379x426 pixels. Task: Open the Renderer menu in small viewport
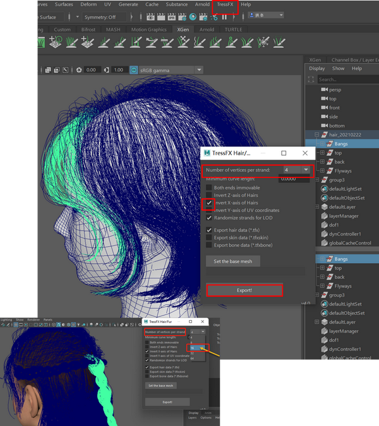(33, 320)
